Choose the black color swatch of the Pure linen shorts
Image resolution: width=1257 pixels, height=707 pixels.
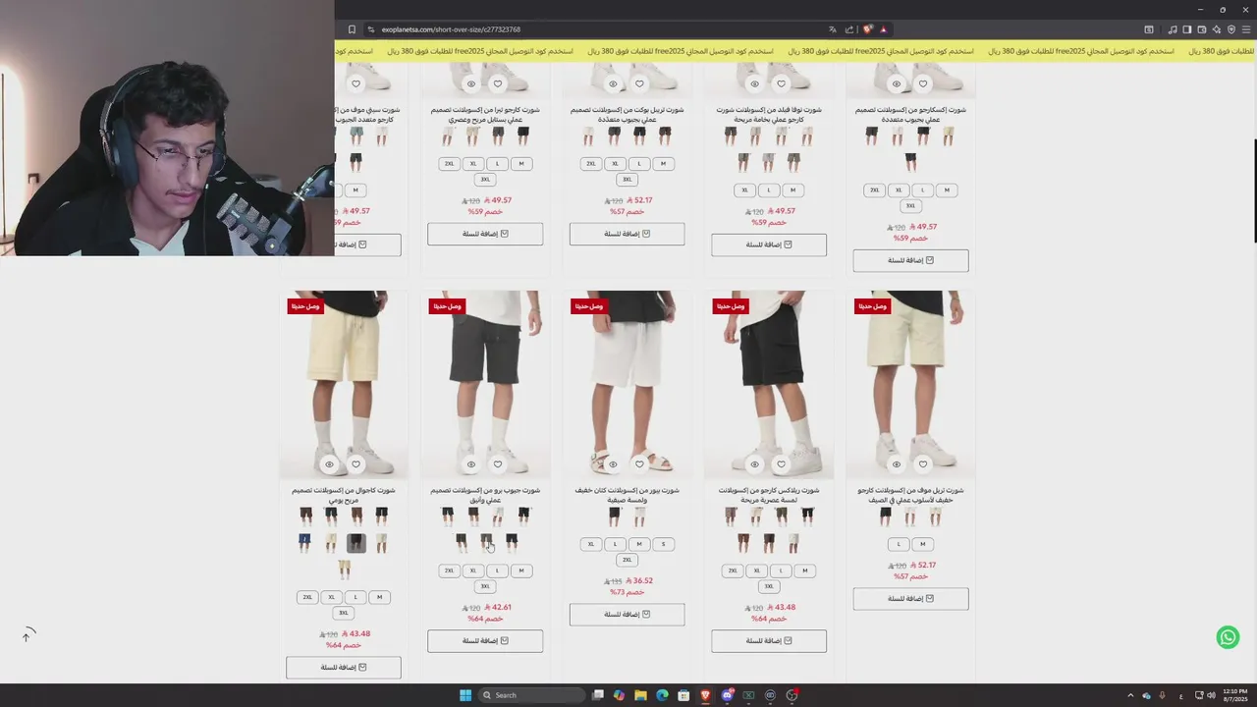614,516
